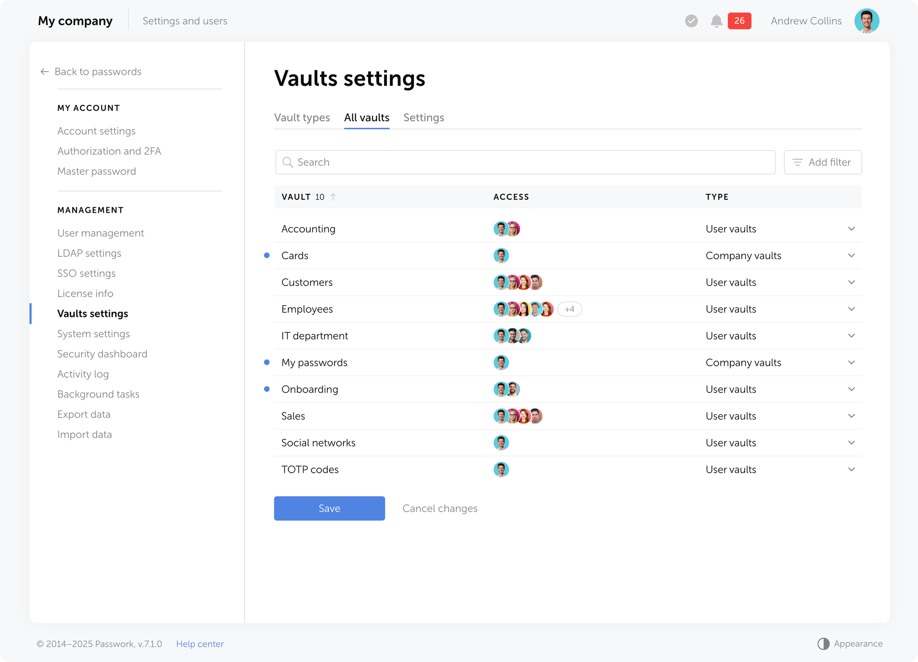Expand the type dropdown for Accounting vault
The image size is (918, 662).
pyautogui.click(x=851, y=228)
